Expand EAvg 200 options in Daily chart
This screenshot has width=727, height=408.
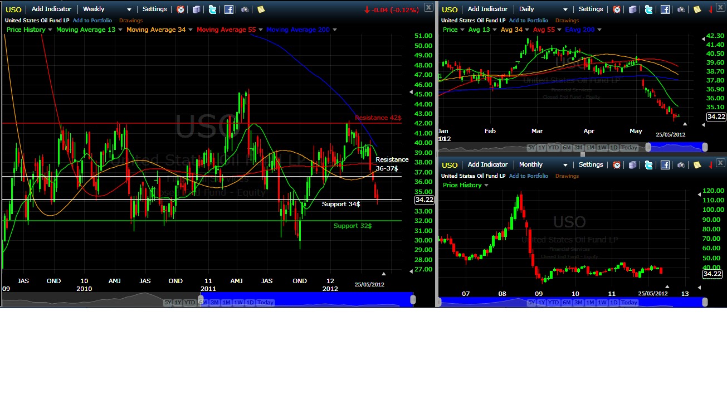[x=599, y=30]
